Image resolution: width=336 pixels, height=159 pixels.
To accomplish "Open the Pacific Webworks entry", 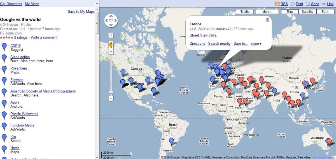I will coord(24,114).
